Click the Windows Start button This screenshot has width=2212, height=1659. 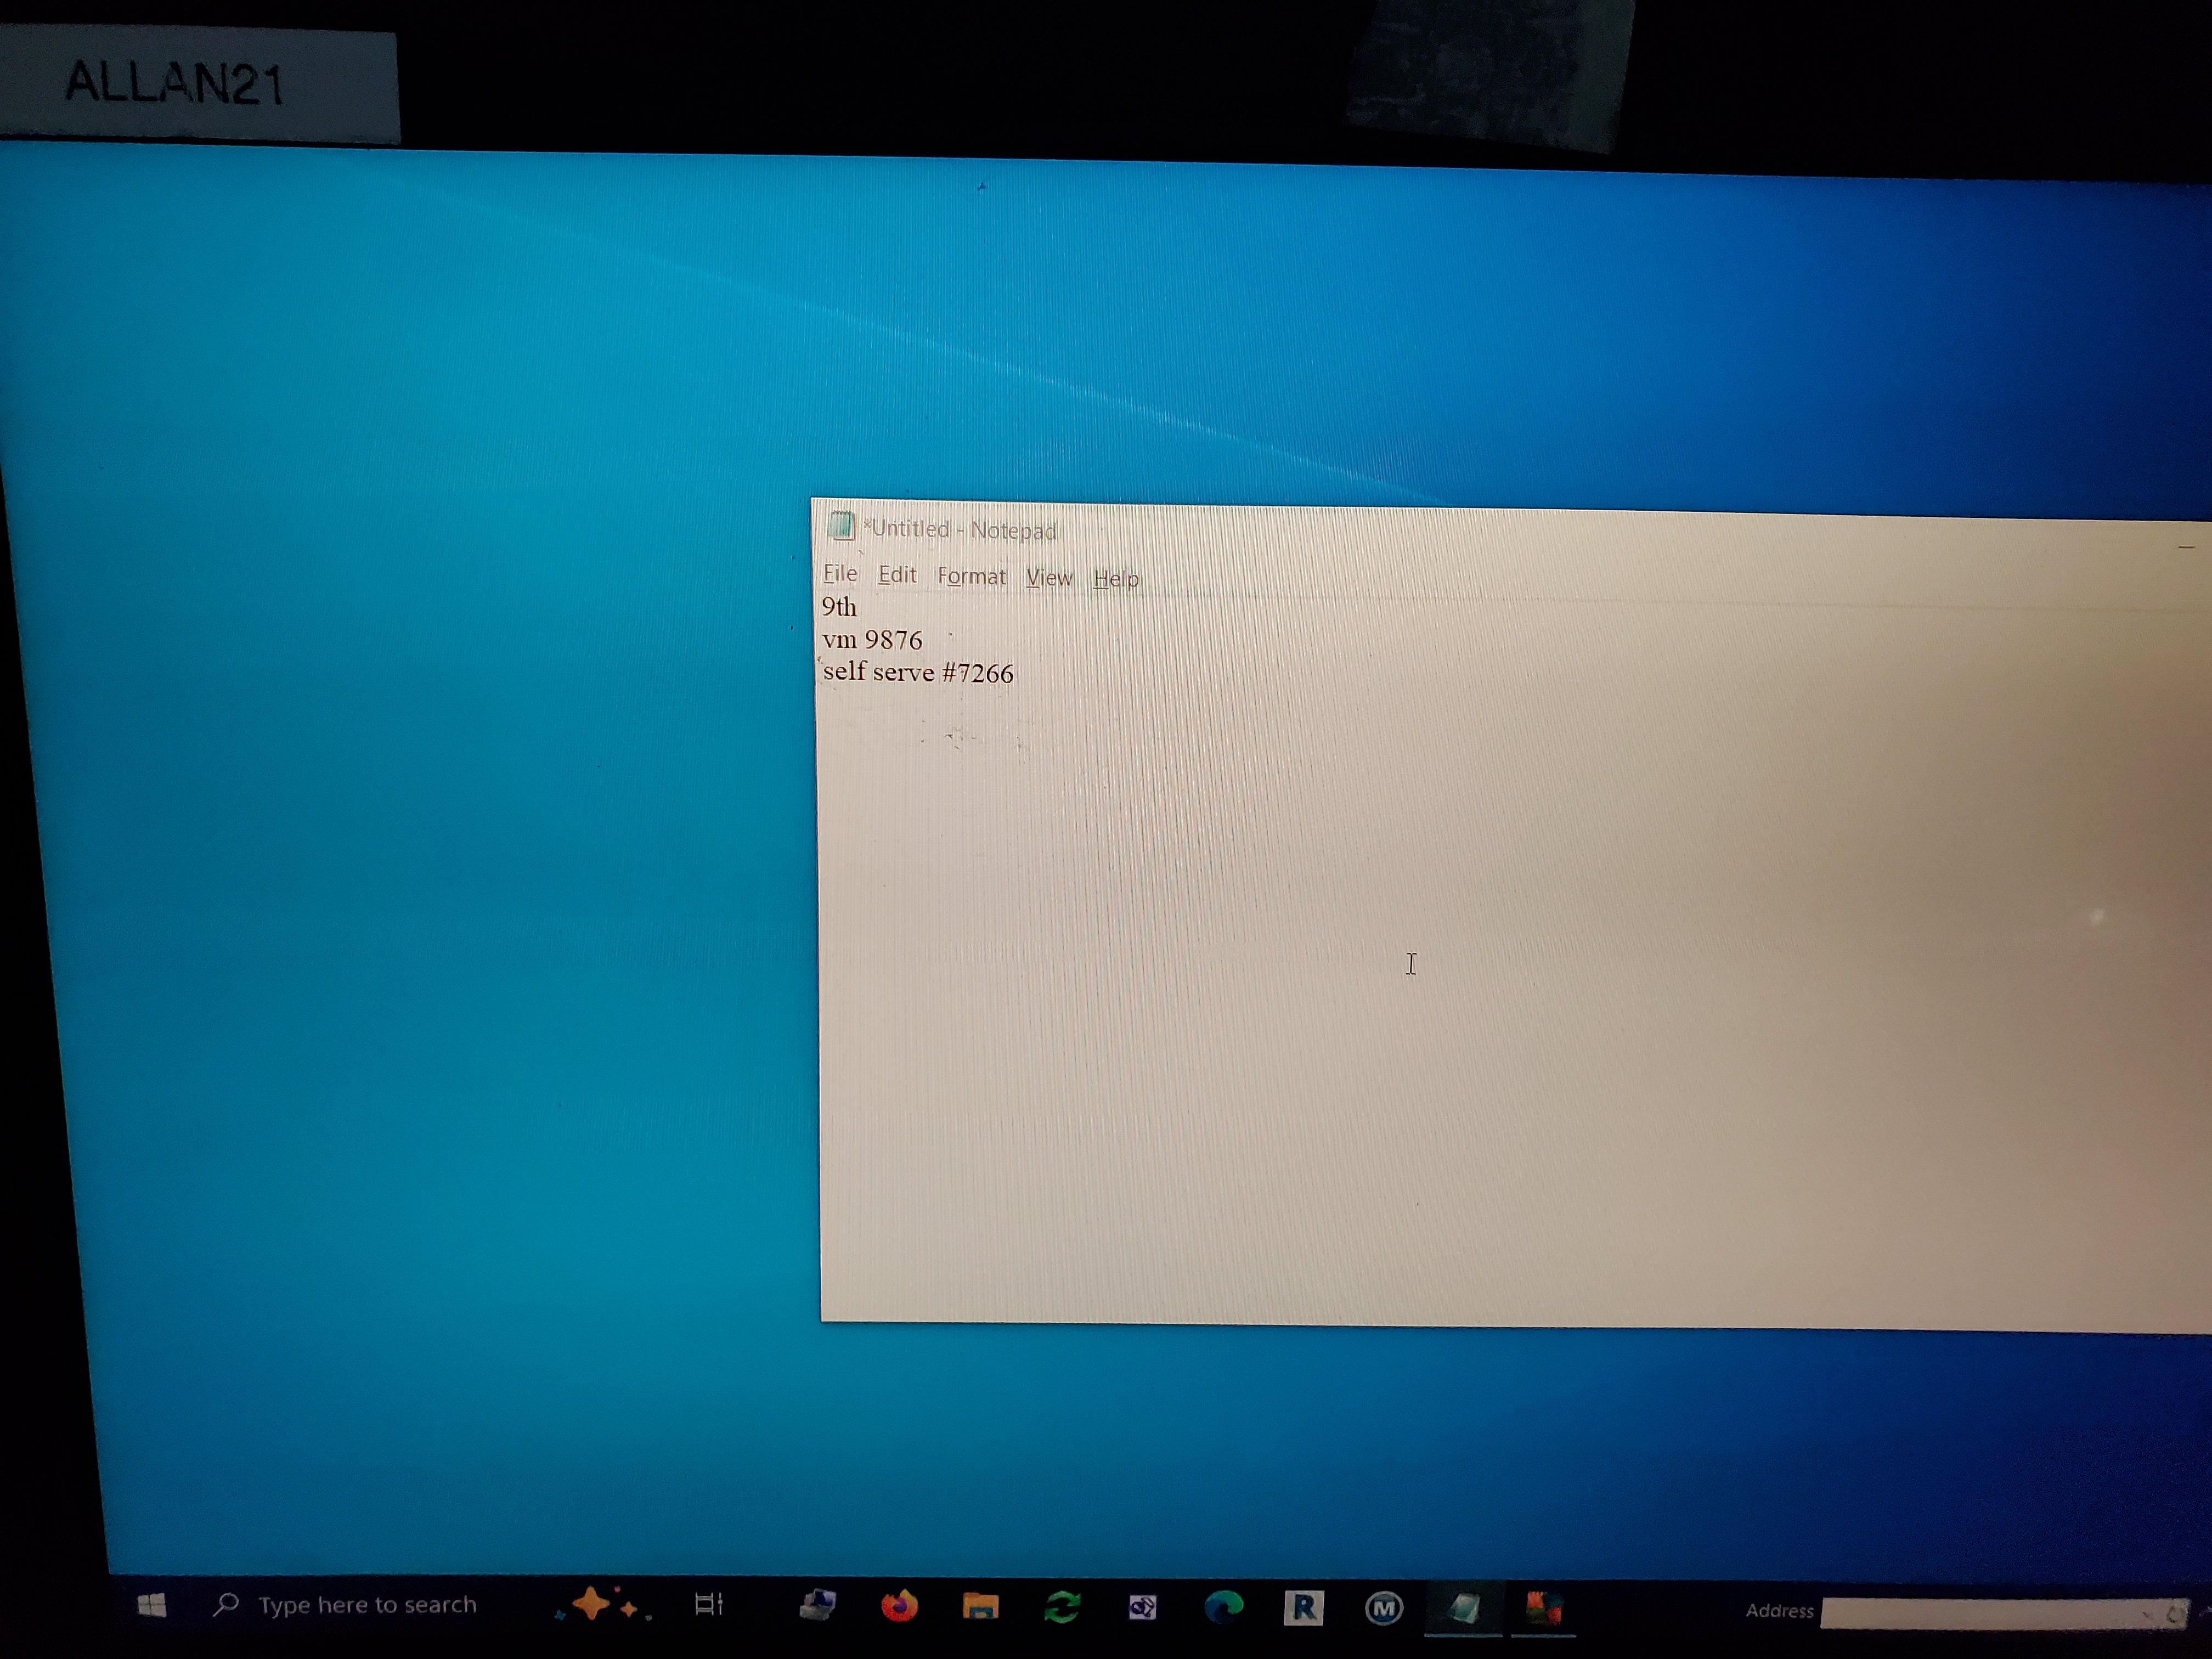click(151, 1604)
